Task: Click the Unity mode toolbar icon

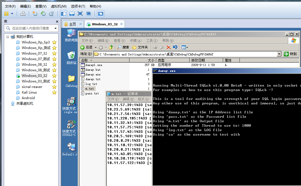Action: tap(89, 14)
